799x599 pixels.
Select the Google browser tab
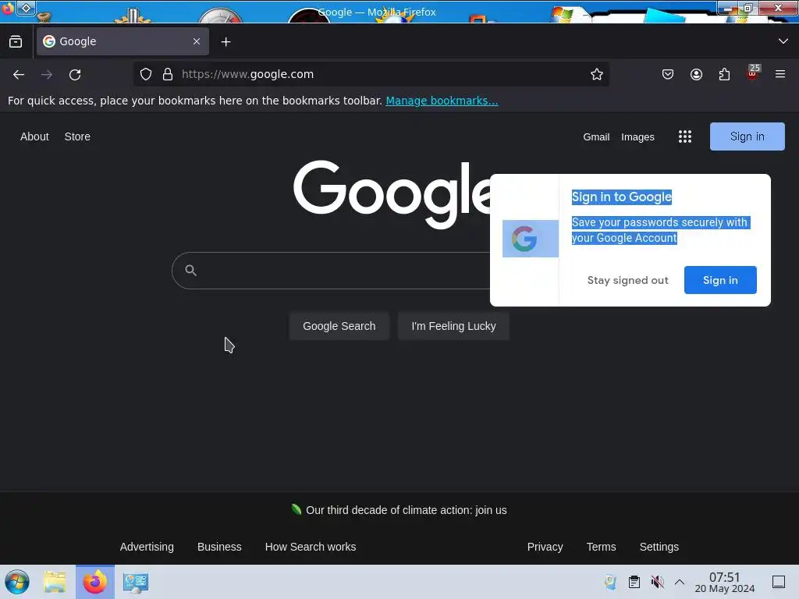click(x=123, y=41)
